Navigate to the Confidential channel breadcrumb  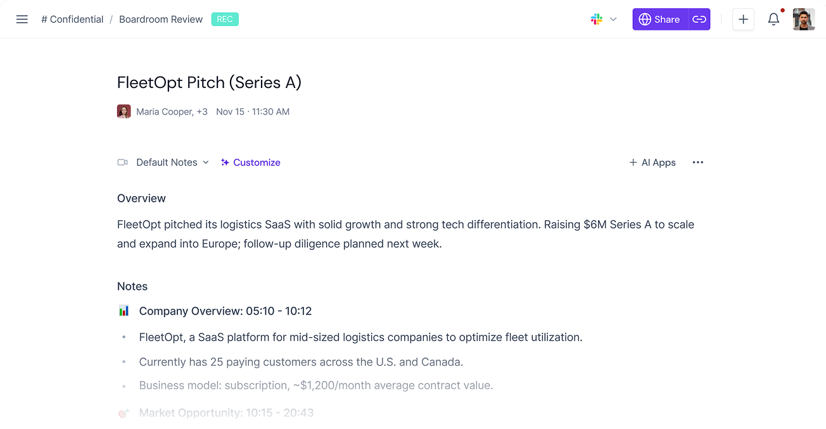[x=72, y=19]
